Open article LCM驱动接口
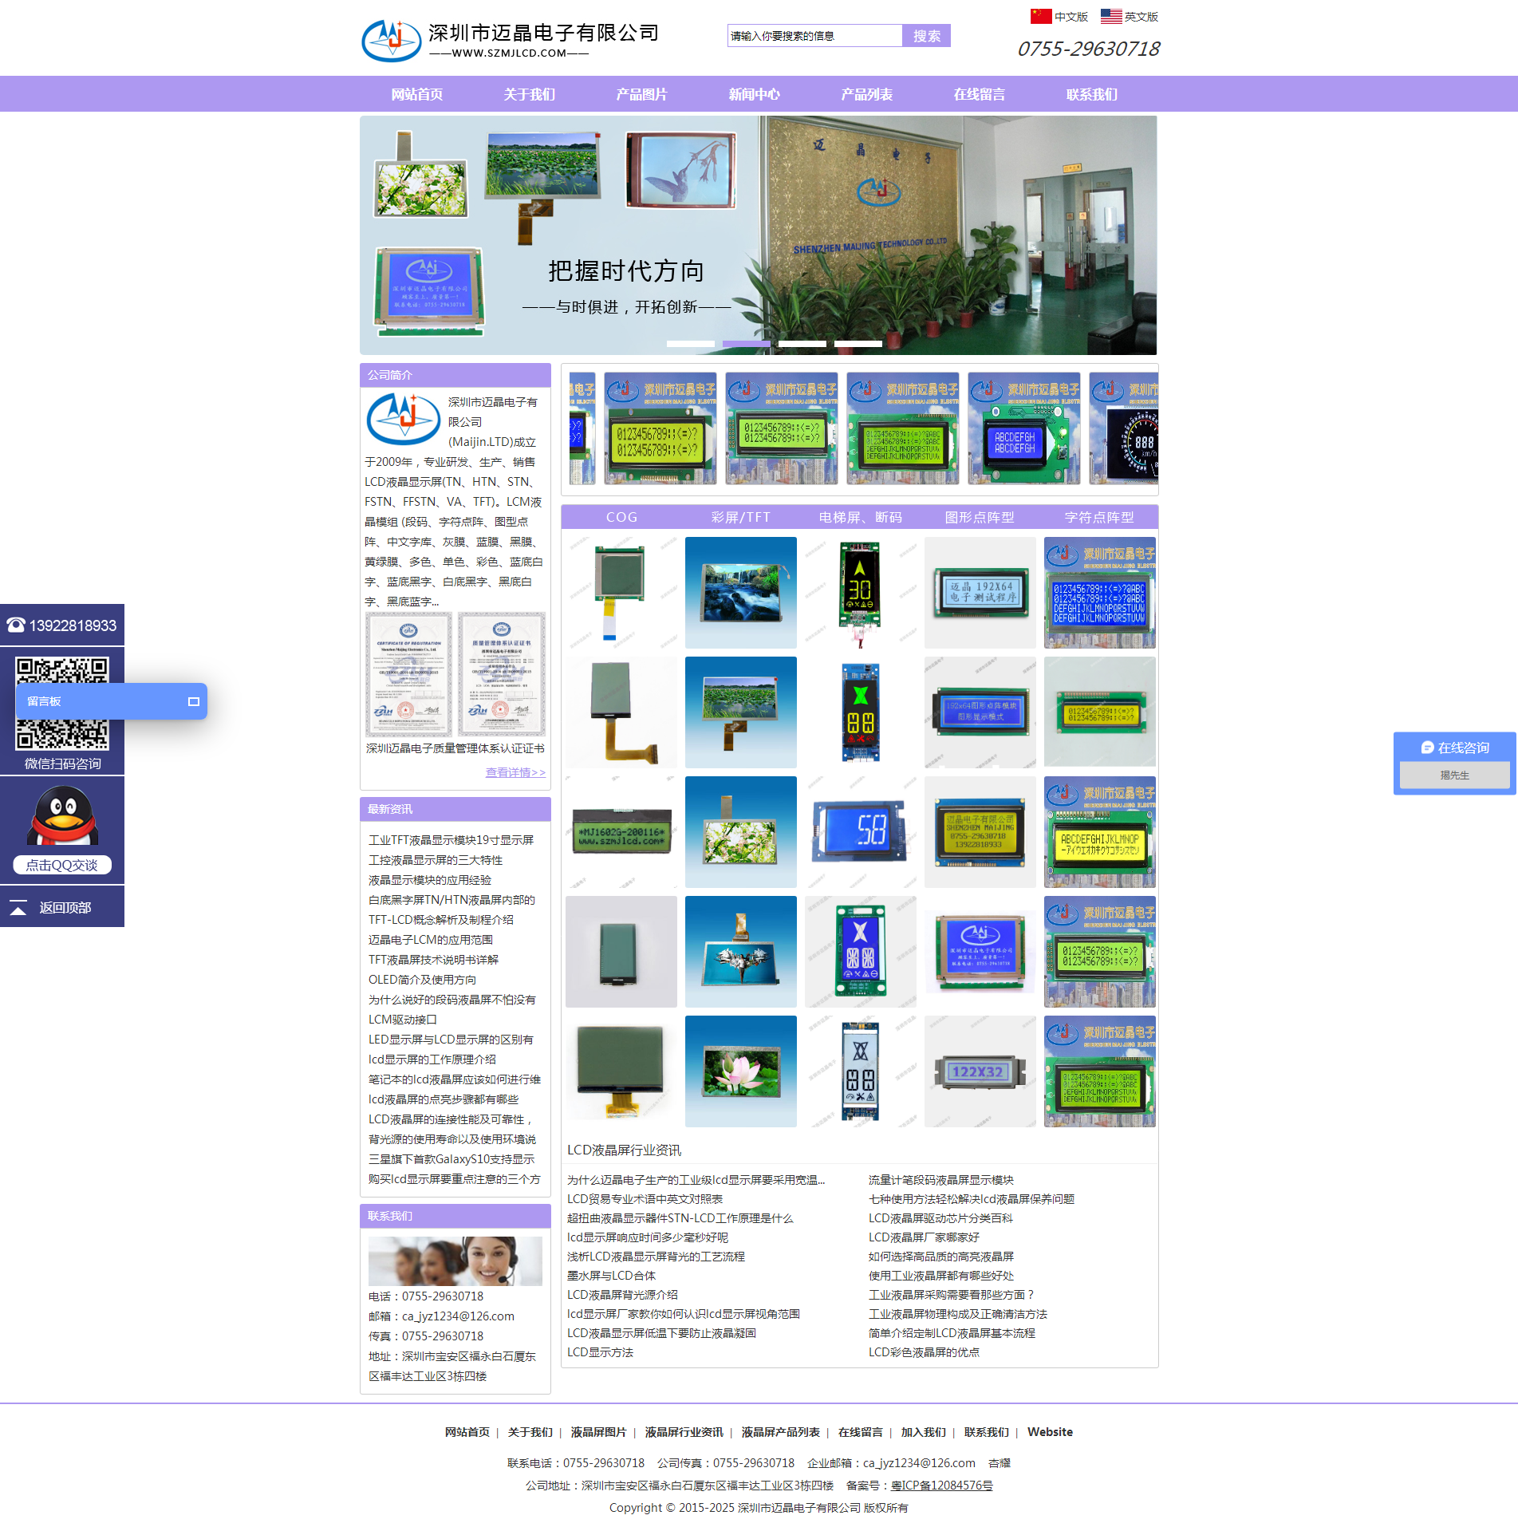The width and height of the screenshot is (1518, 1527). click(403, 1020)
